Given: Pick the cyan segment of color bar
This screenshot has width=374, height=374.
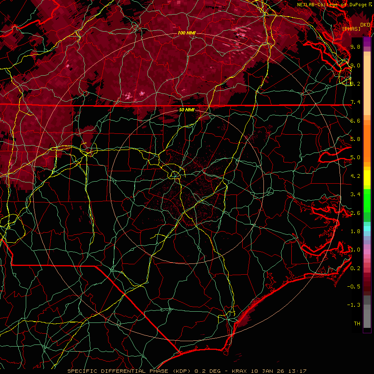Looking at the screenshot, I should 367,229.
